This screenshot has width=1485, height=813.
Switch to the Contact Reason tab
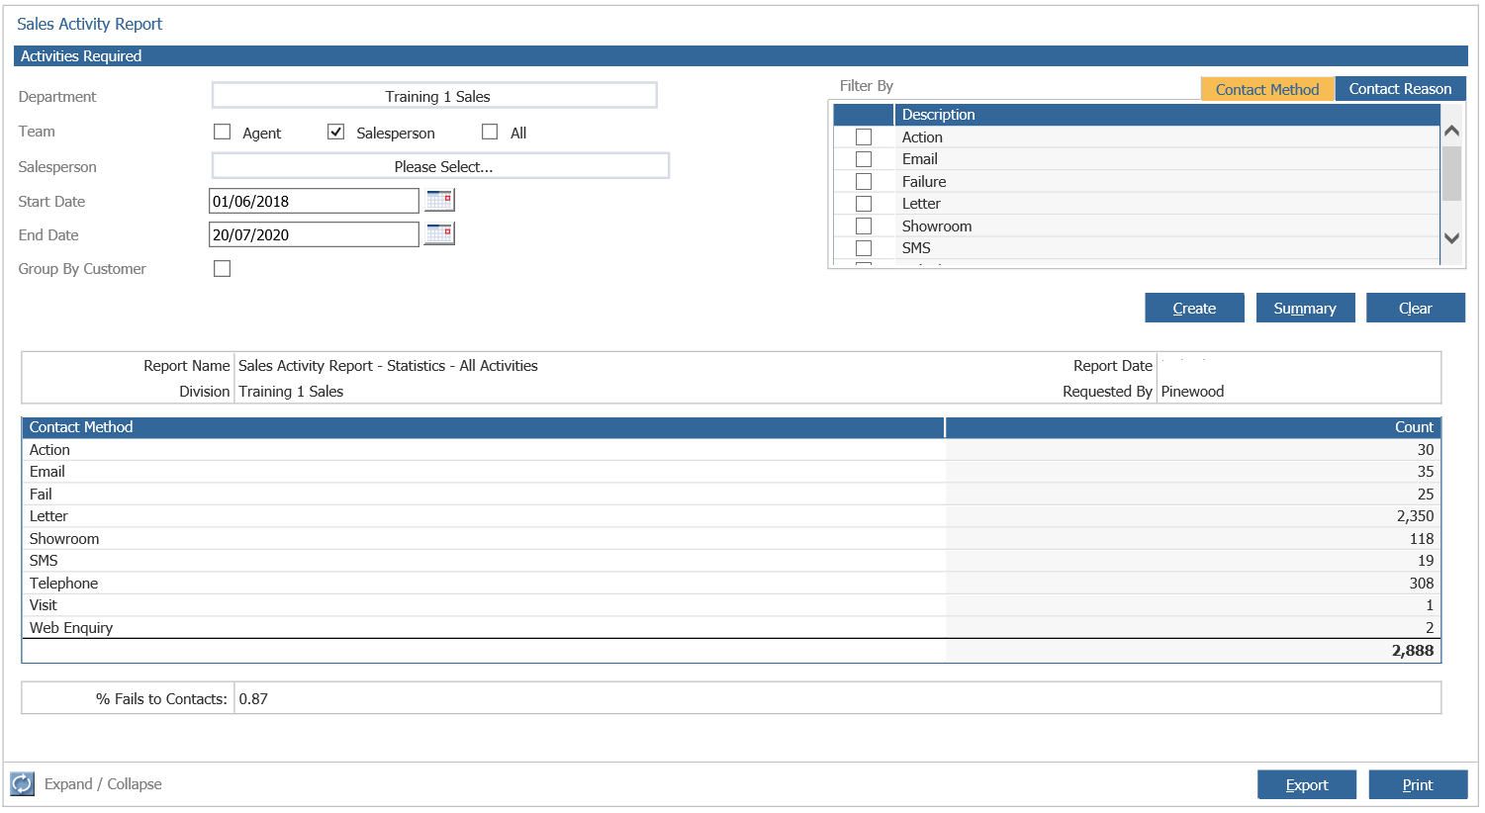[x=1400, y=89]
